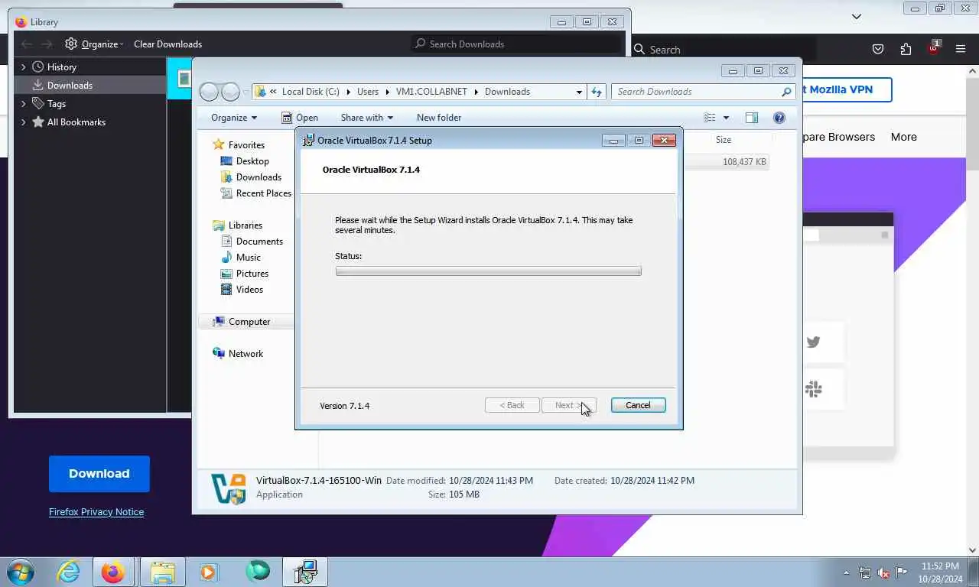979x587 pixels.
Task: Click uBlock extension icon in Firefox toolbar
Action: (x=933, y=48)
